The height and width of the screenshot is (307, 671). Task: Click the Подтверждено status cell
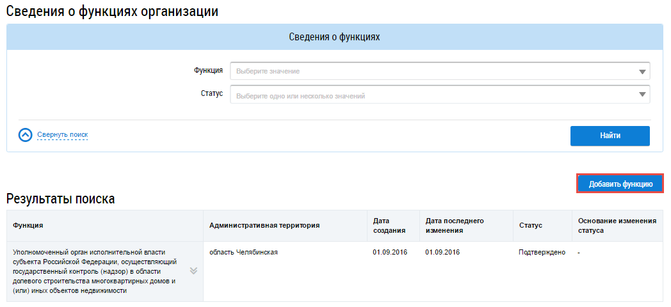tap(542, 253)
